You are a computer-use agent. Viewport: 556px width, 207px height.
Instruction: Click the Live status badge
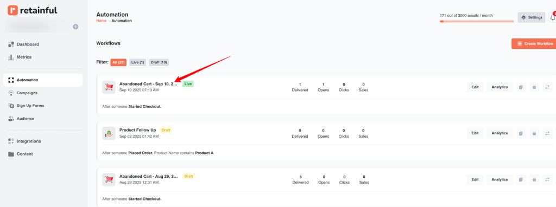coord(188,84)
